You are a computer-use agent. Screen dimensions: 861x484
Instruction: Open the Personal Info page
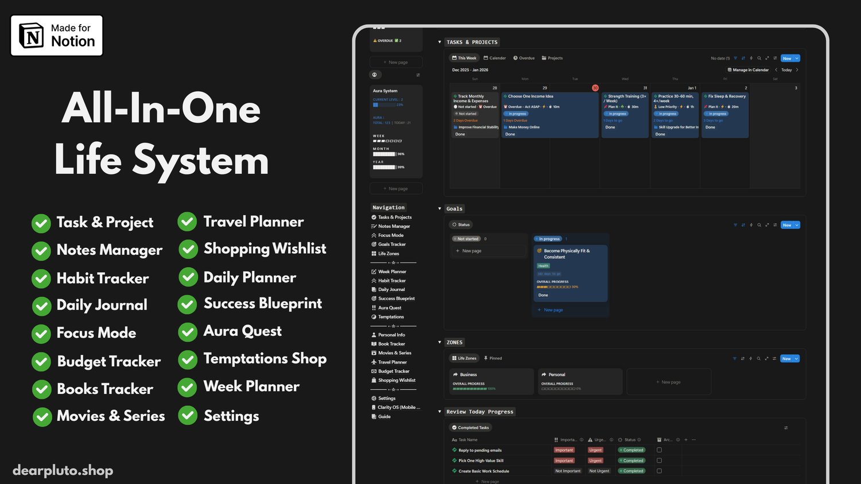point(388,335)
